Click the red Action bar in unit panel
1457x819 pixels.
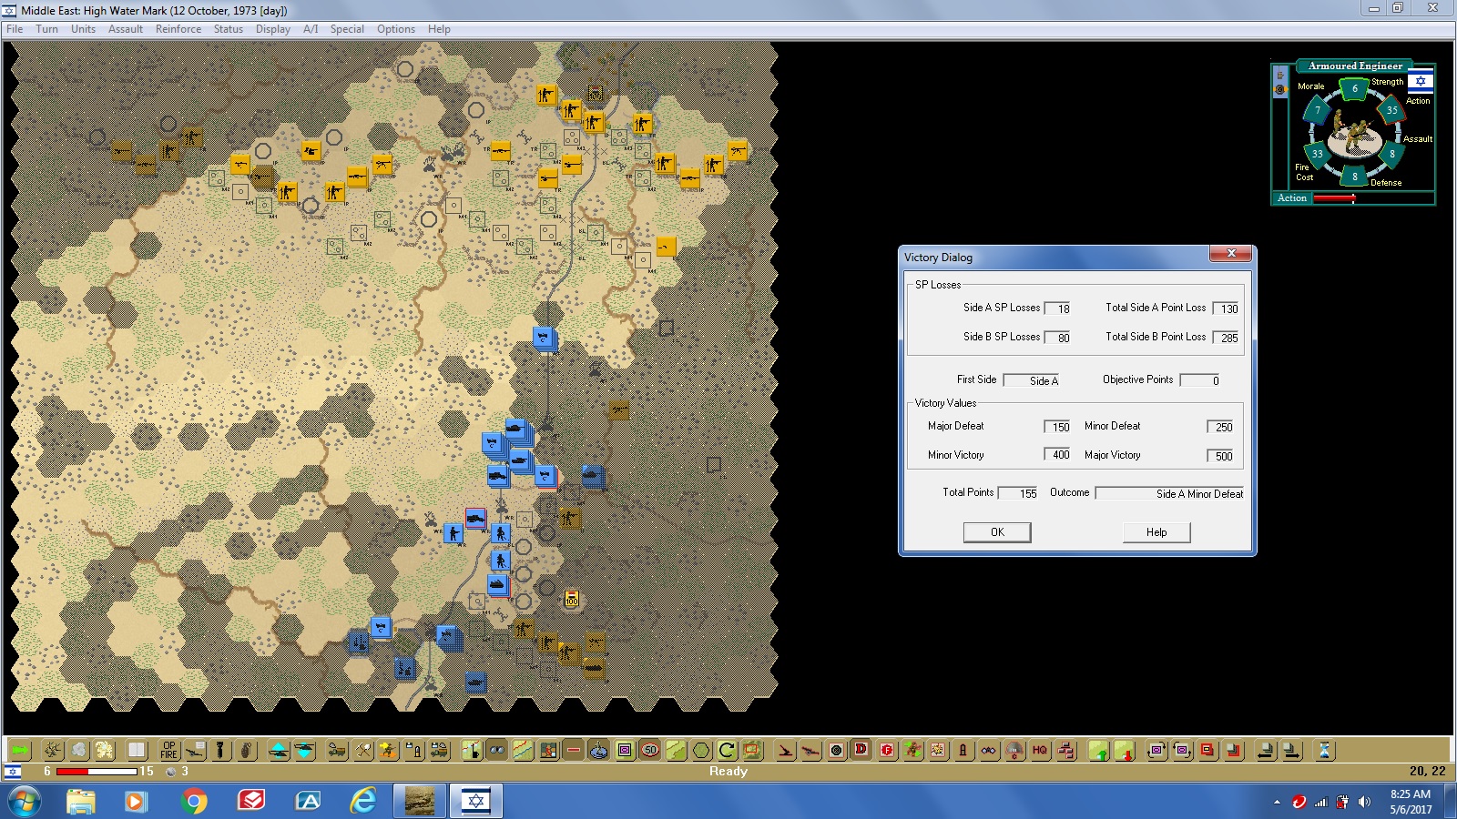tap(1334, 198)
